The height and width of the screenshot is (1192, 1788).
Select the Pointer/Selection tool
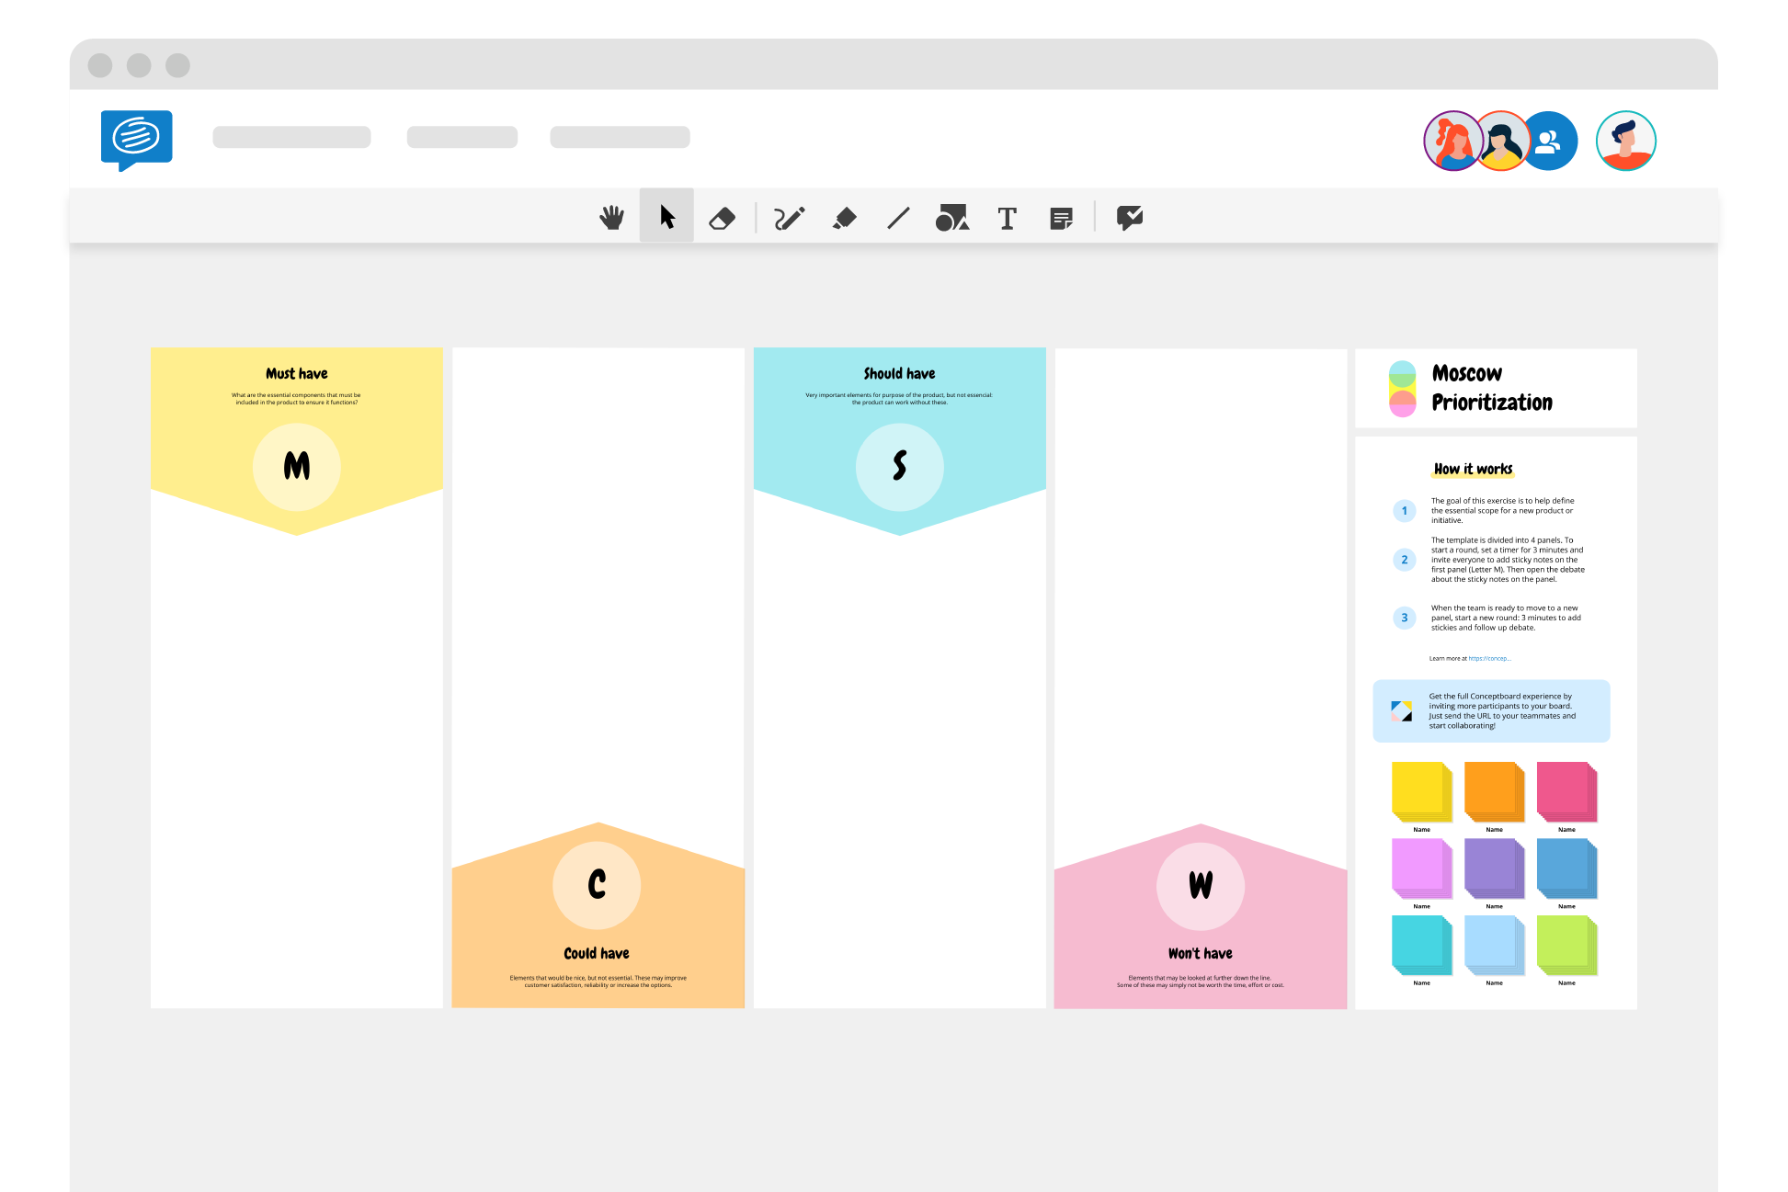pos(666,217)
